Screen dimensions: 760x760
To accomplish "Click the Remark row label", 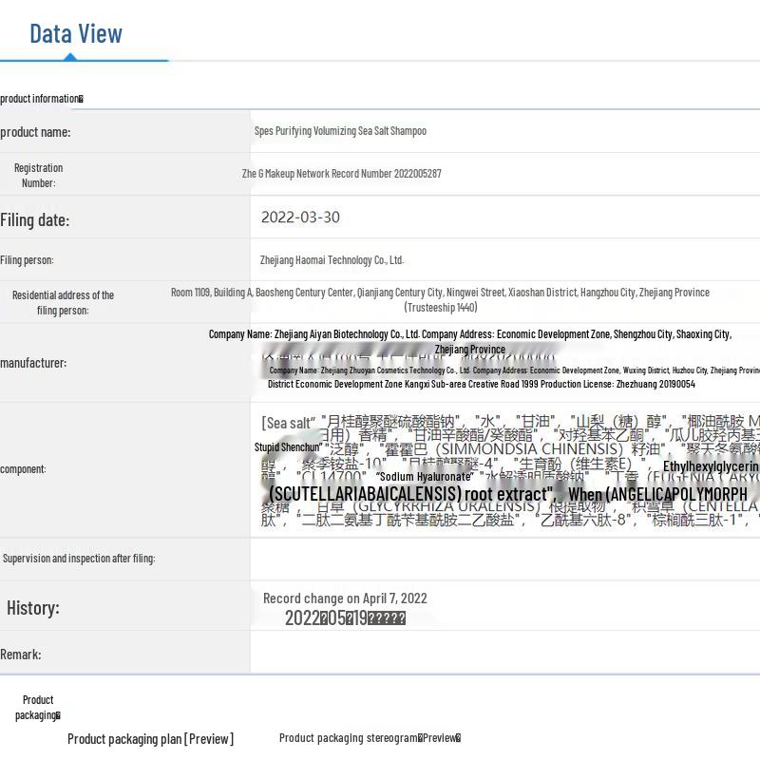I will [x=21, y=655].
